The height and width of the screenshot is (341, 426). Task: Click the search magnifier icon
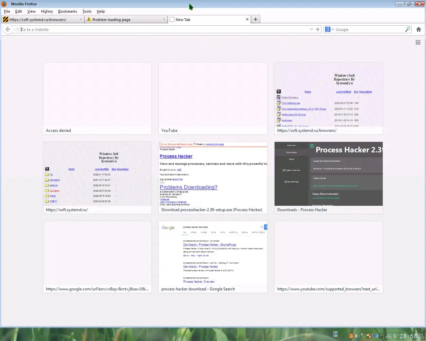(407, 29)
